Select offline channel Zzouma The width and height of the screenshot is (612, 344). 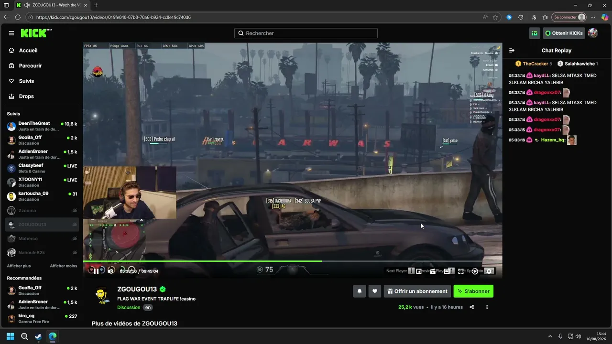tap(42, 210)
